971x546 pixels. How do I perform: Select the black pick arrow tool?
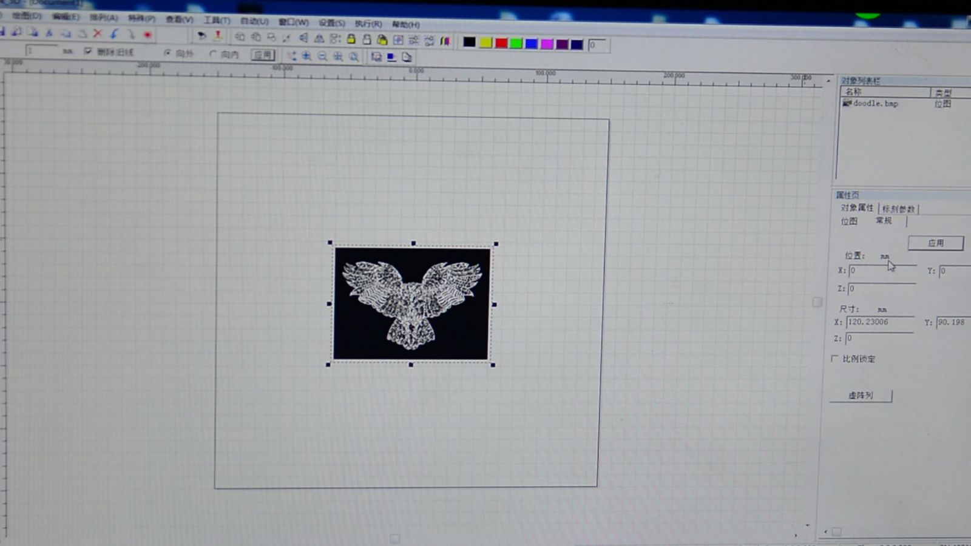[x=201, y=36]
